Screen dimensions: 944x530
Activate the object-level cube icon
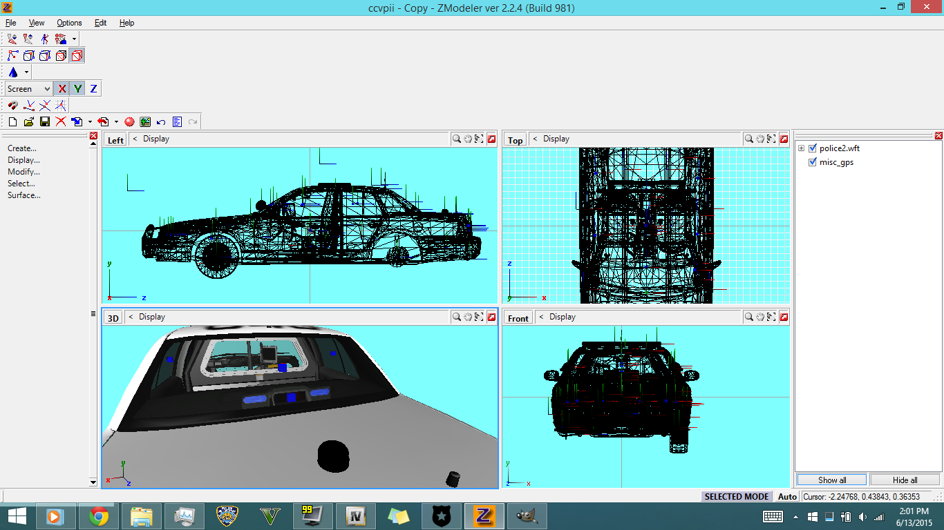77,56
